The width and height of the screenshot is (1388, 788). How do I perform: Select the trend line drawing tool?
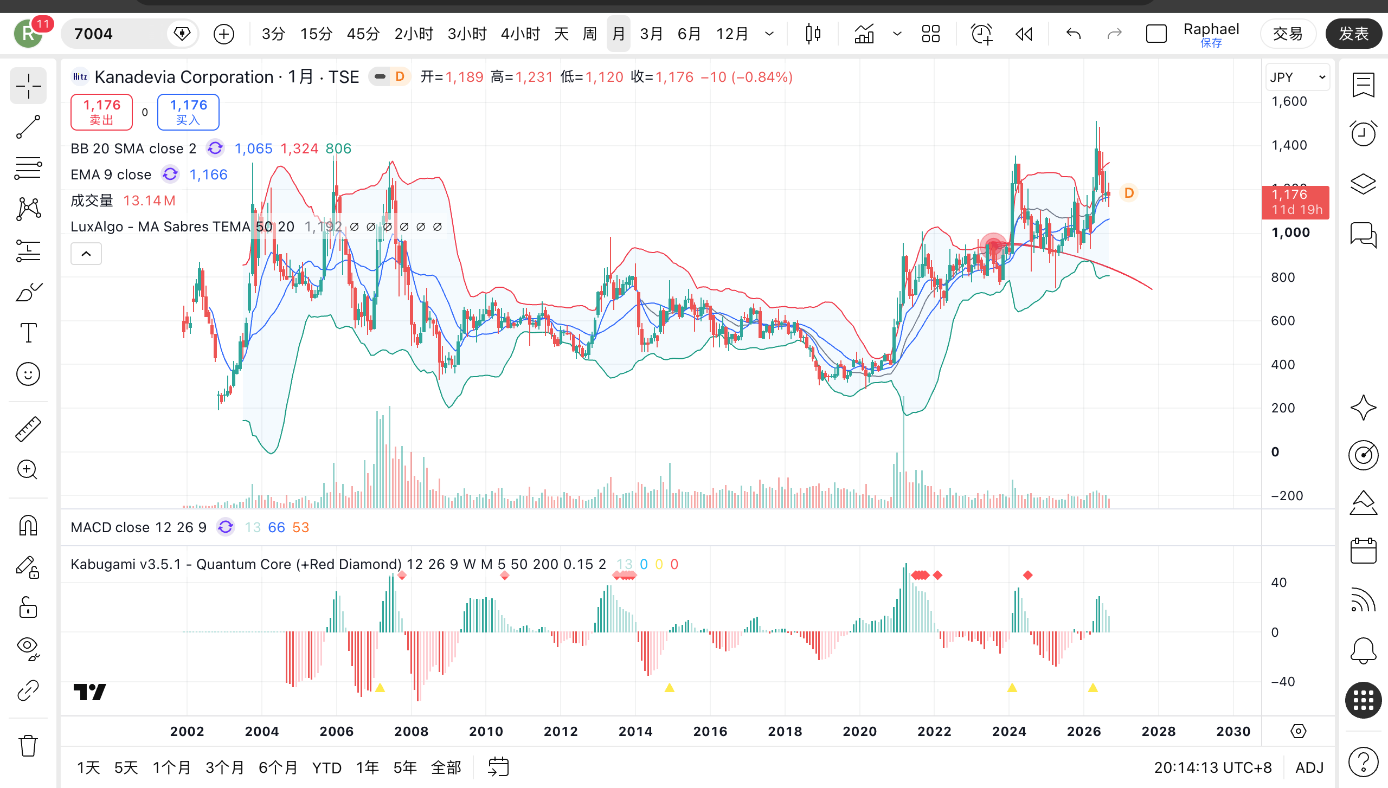(x=28, y=127)
